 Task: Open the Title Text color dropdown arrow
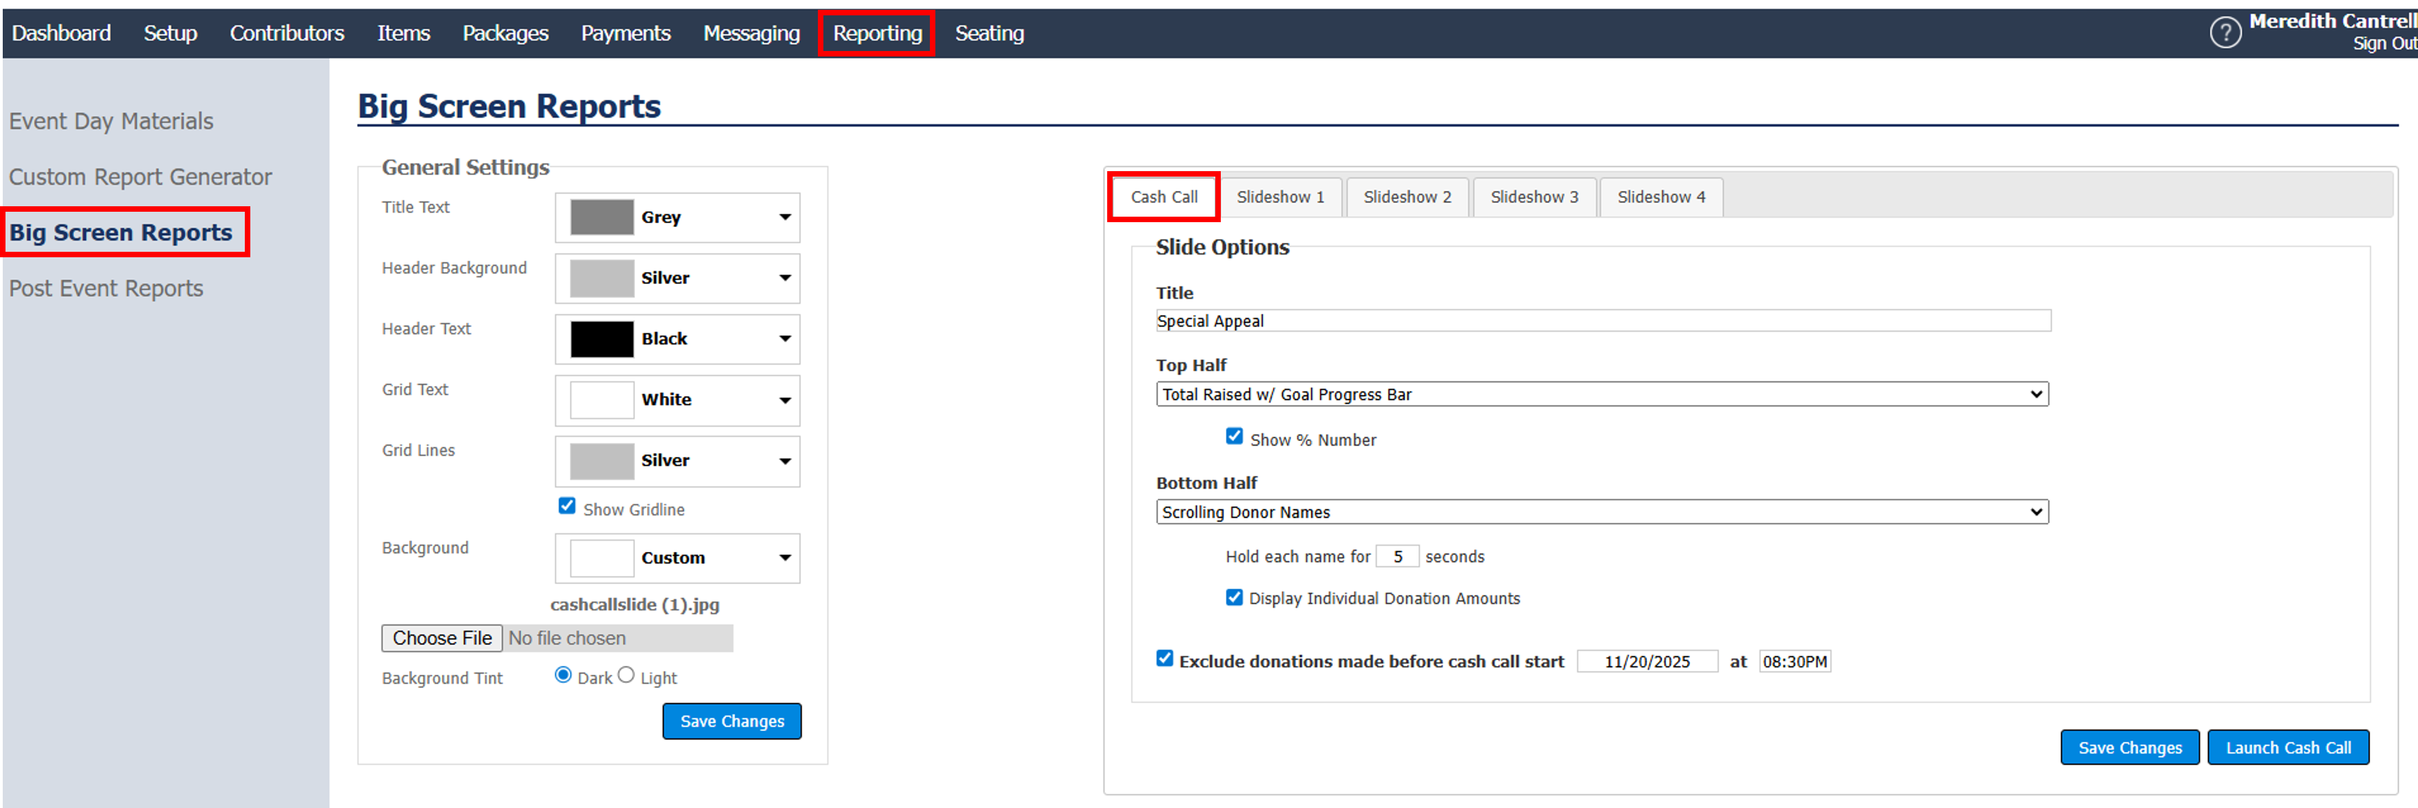click(x=785, y=218)
